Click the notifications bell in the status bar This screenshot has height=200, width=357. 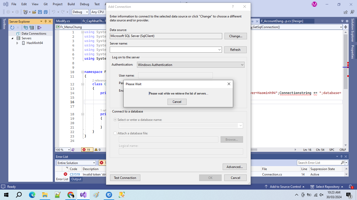[x=351, y=187]
